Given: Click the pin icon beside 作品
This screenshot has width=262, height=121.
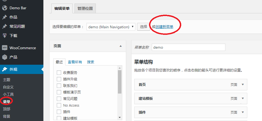Looking at the screenshot, I should click(x=4, y=17).
